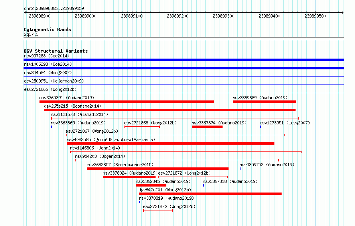Viewport: 355px width, 226px height.
Task: Click the red span under esv2721872
Action: [x=193, y=177]
